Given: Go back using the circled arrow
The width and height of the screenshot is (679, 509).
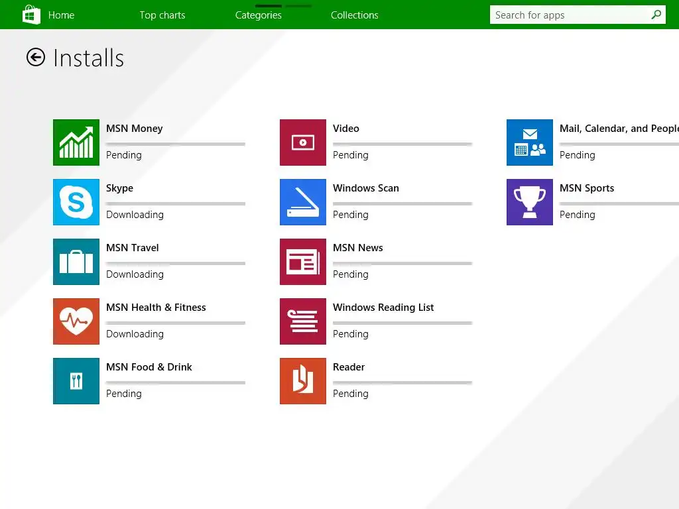Looking at the screenshot, I should 36,57.
